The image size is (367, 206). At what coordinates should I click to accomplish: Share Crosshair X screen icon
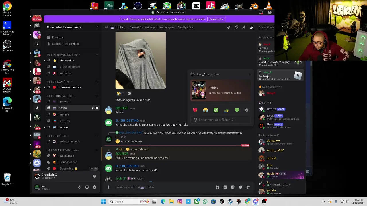click(95, 176)
